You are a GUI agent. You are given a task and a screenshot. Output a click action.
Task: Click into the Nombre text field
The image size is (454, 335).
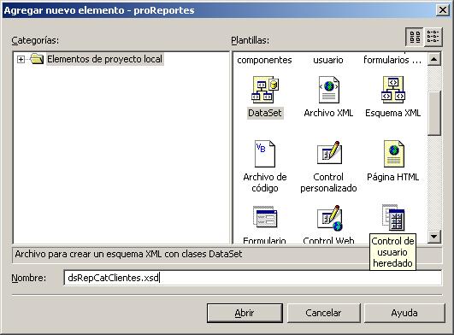[x=252, y=278]
